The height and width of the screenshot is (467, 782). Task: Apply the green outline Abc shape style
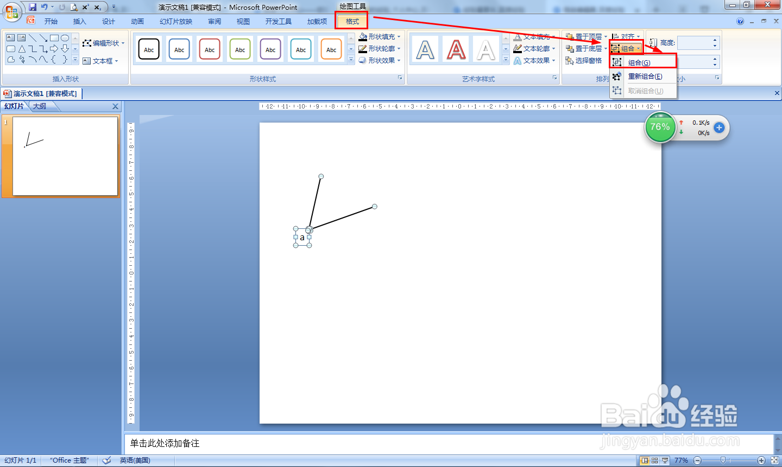pos(240,49)
